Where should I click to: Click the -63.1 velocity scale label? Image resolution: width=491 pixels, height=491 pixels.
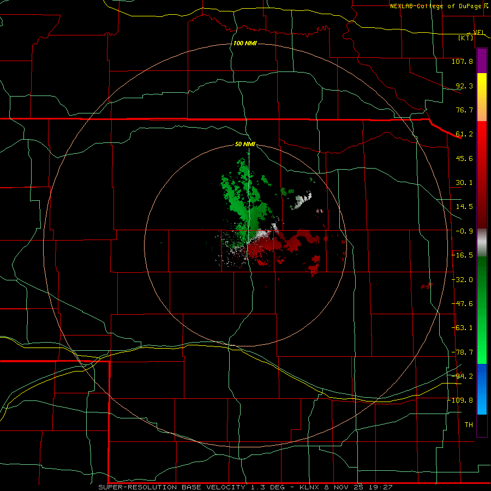pos(462,328)
